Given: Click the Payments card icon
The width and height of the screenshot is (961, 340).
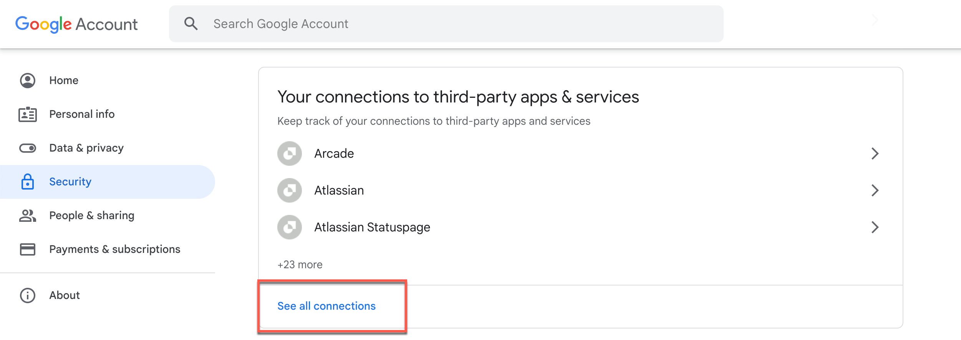Looking at the screenshot, I should click(28, 249).
